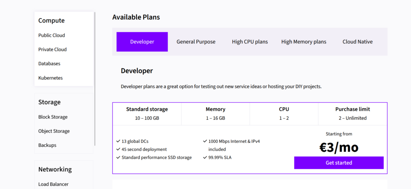Go to Load Balancer under Networking

tap(53, 184)
